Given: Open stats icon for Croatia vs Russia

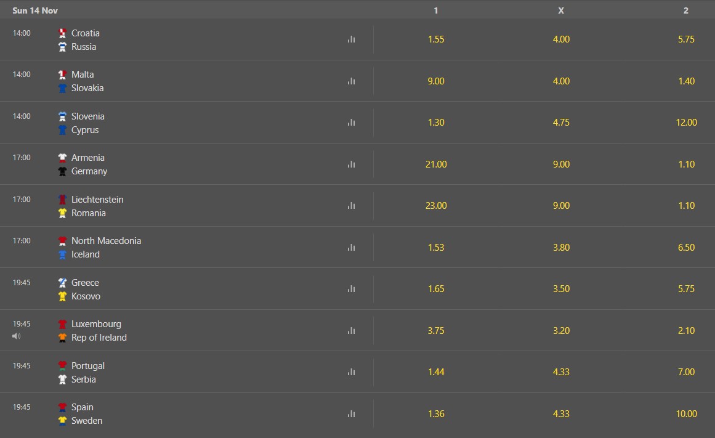Looking at the screenshot, I should 351,39.
